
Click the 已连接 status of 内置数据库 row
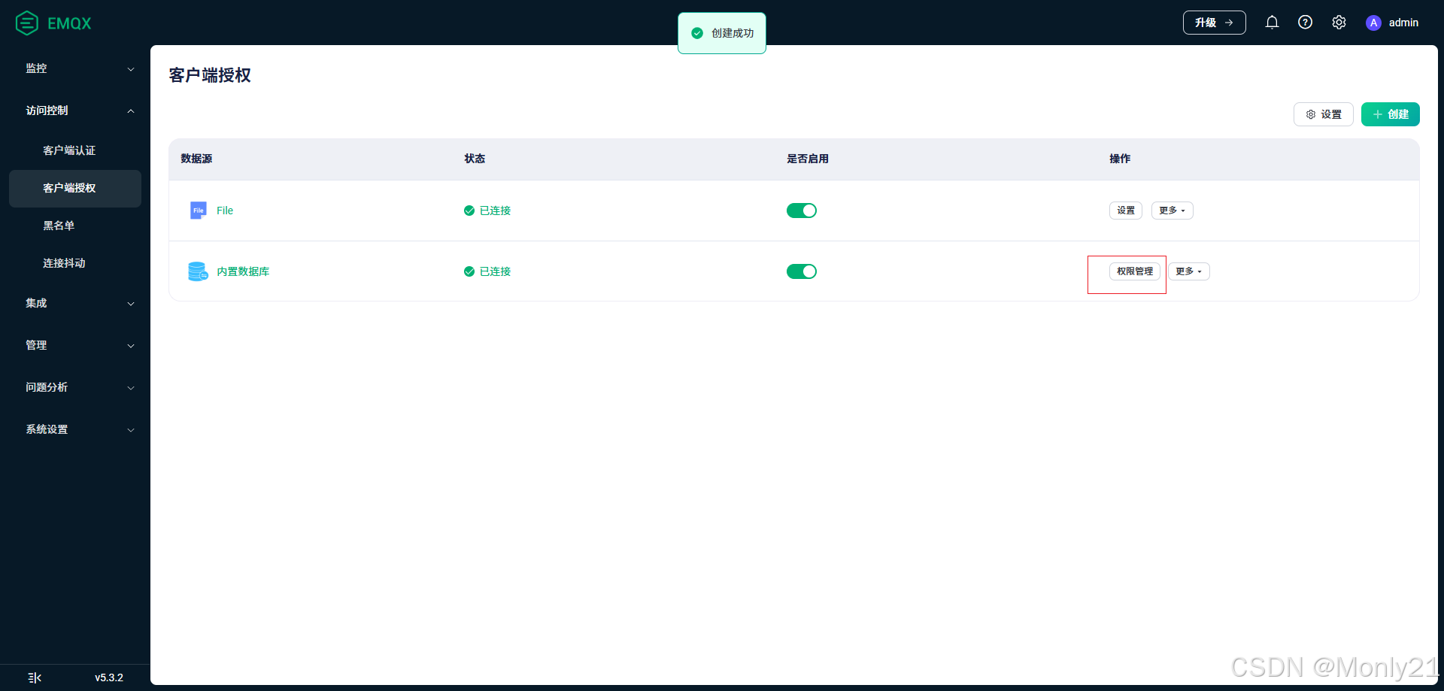pyautogui.click(x=487, y=271)
